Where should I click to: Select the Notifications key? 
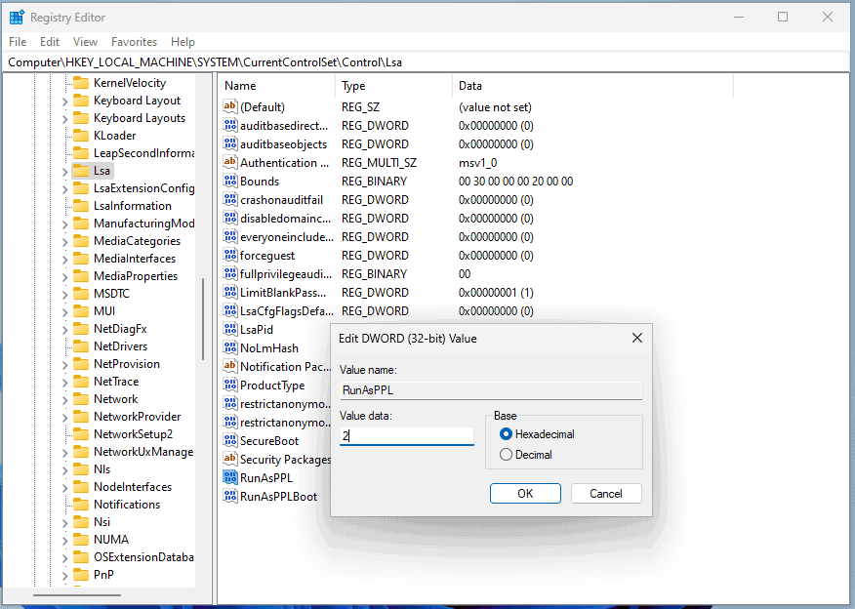click(127, 505)
